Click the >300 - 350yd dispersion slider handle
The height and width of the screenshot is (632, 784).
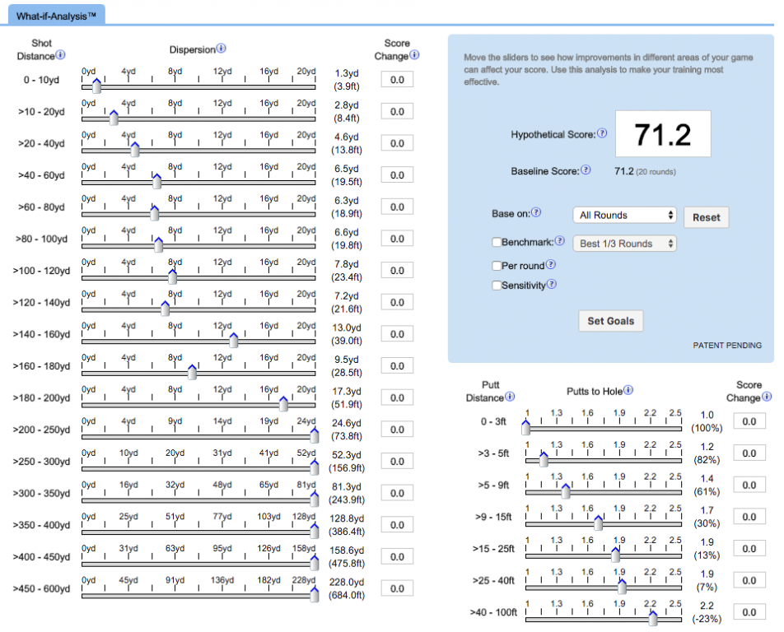click(315, 500)
